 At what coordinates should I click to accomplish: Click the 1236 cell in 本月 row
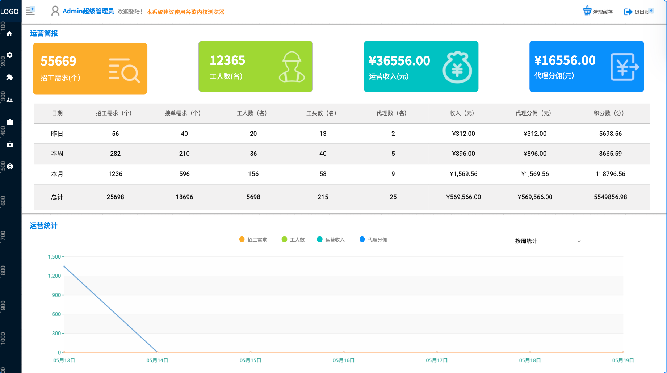116,174
